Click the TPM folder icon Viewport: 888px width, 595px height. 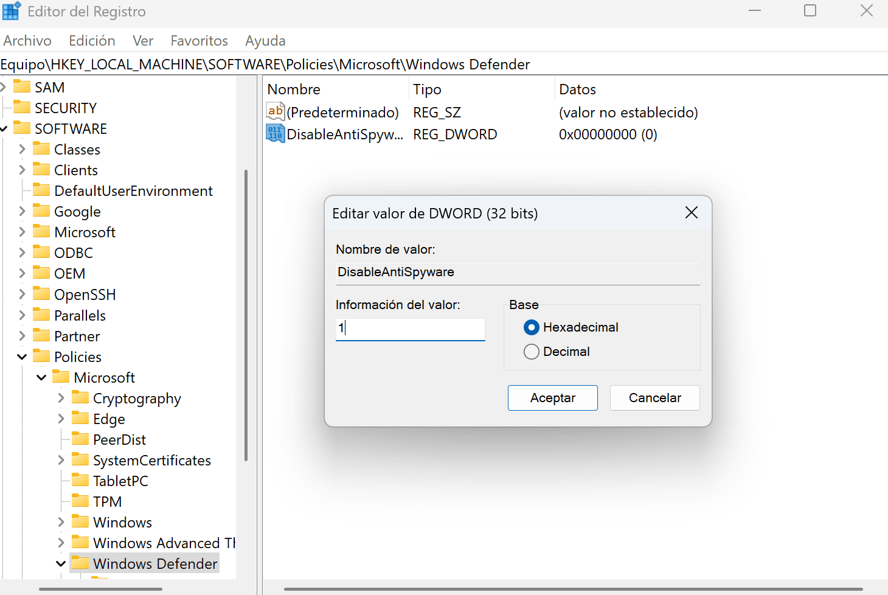pyautogui.click(x=82, y=501)
